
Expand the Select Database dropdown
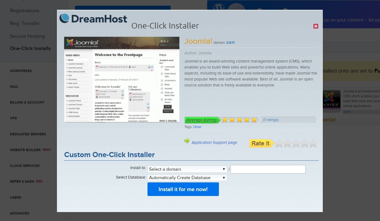coord(187,178)
